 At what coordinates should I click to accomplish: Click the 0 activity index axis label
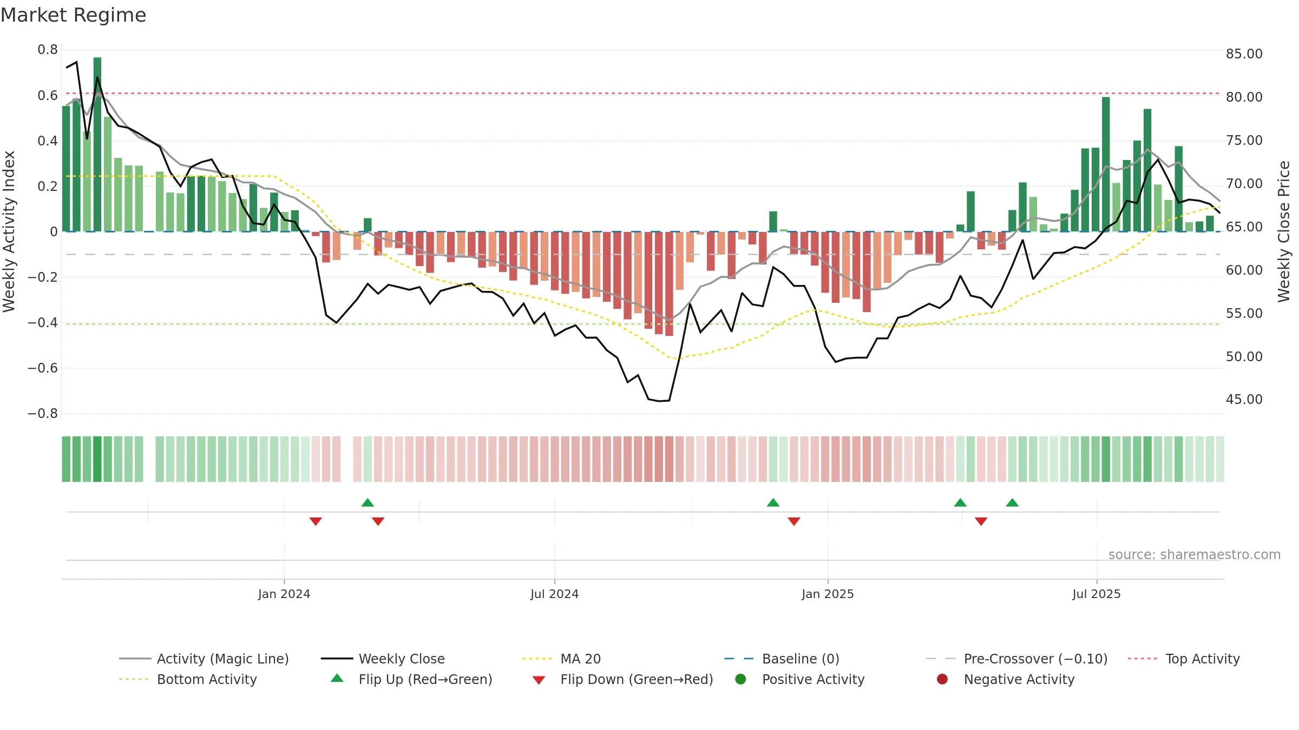click(54, 232)
